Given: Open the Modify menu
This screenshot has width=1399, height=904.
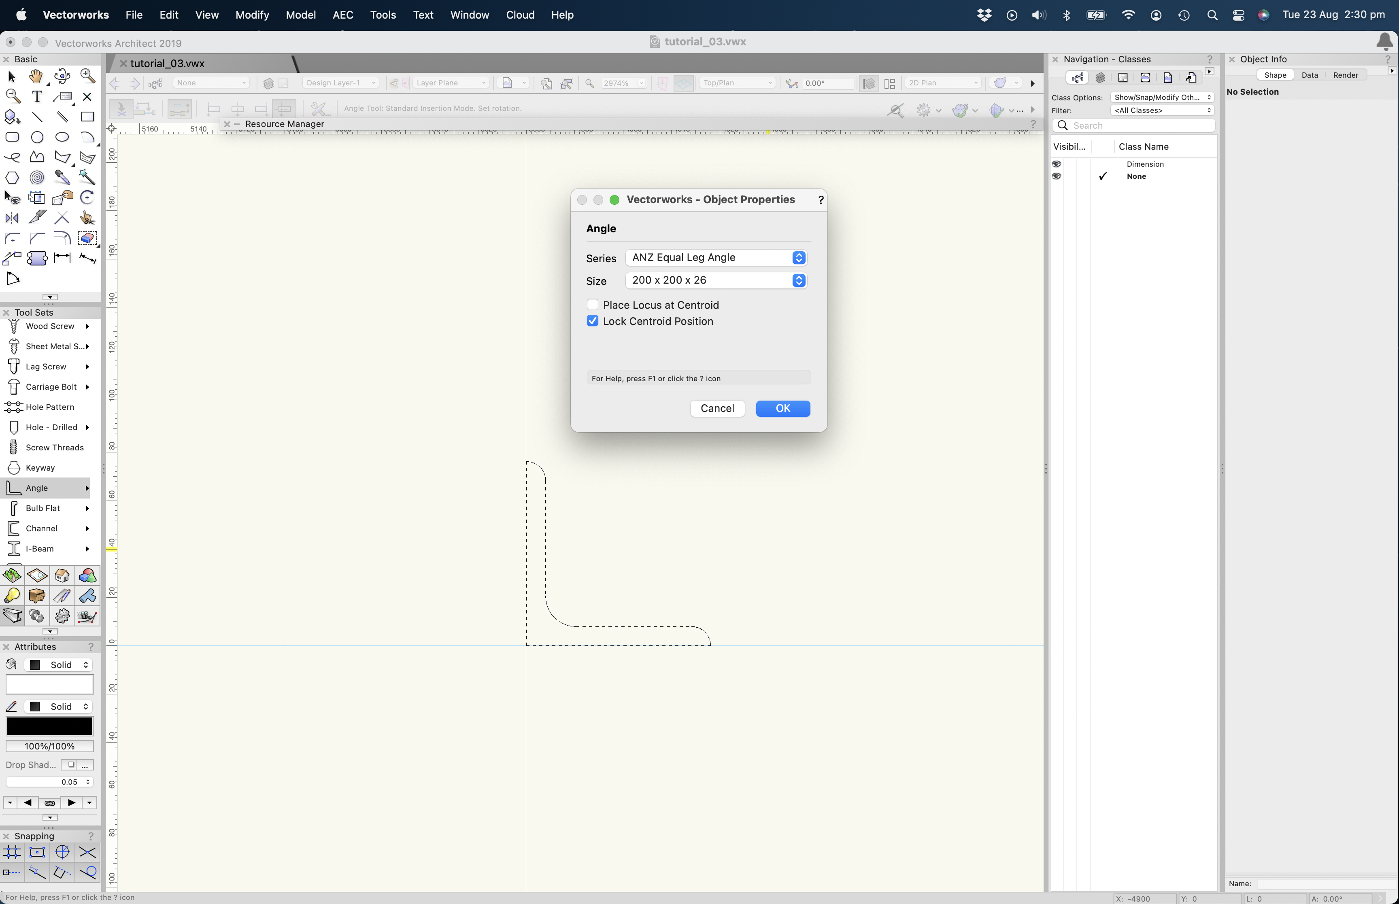Looking at the screenshot, I should pyautogui.click(x=252, y=15).
